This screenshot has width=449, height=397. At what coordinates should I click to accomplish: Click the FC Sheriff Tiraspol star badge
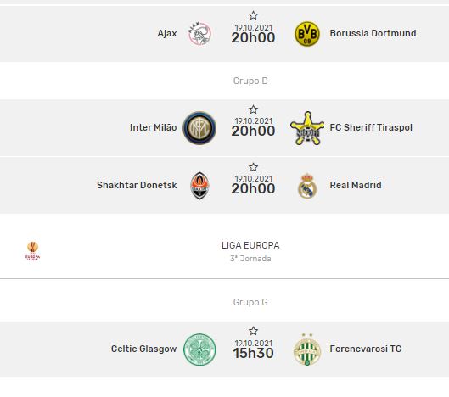307,128
